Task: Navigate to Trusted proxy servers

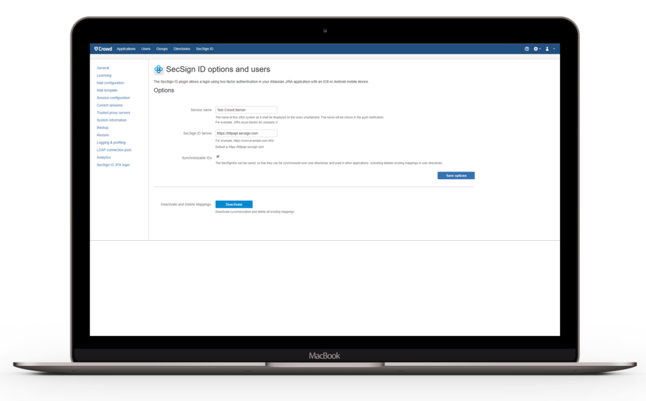Action: click(114, 112)
